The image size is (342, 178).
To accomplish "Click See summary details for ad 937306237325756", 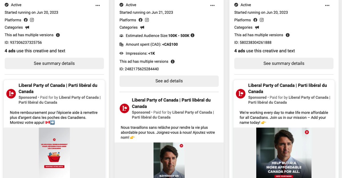I will [54, 63].
